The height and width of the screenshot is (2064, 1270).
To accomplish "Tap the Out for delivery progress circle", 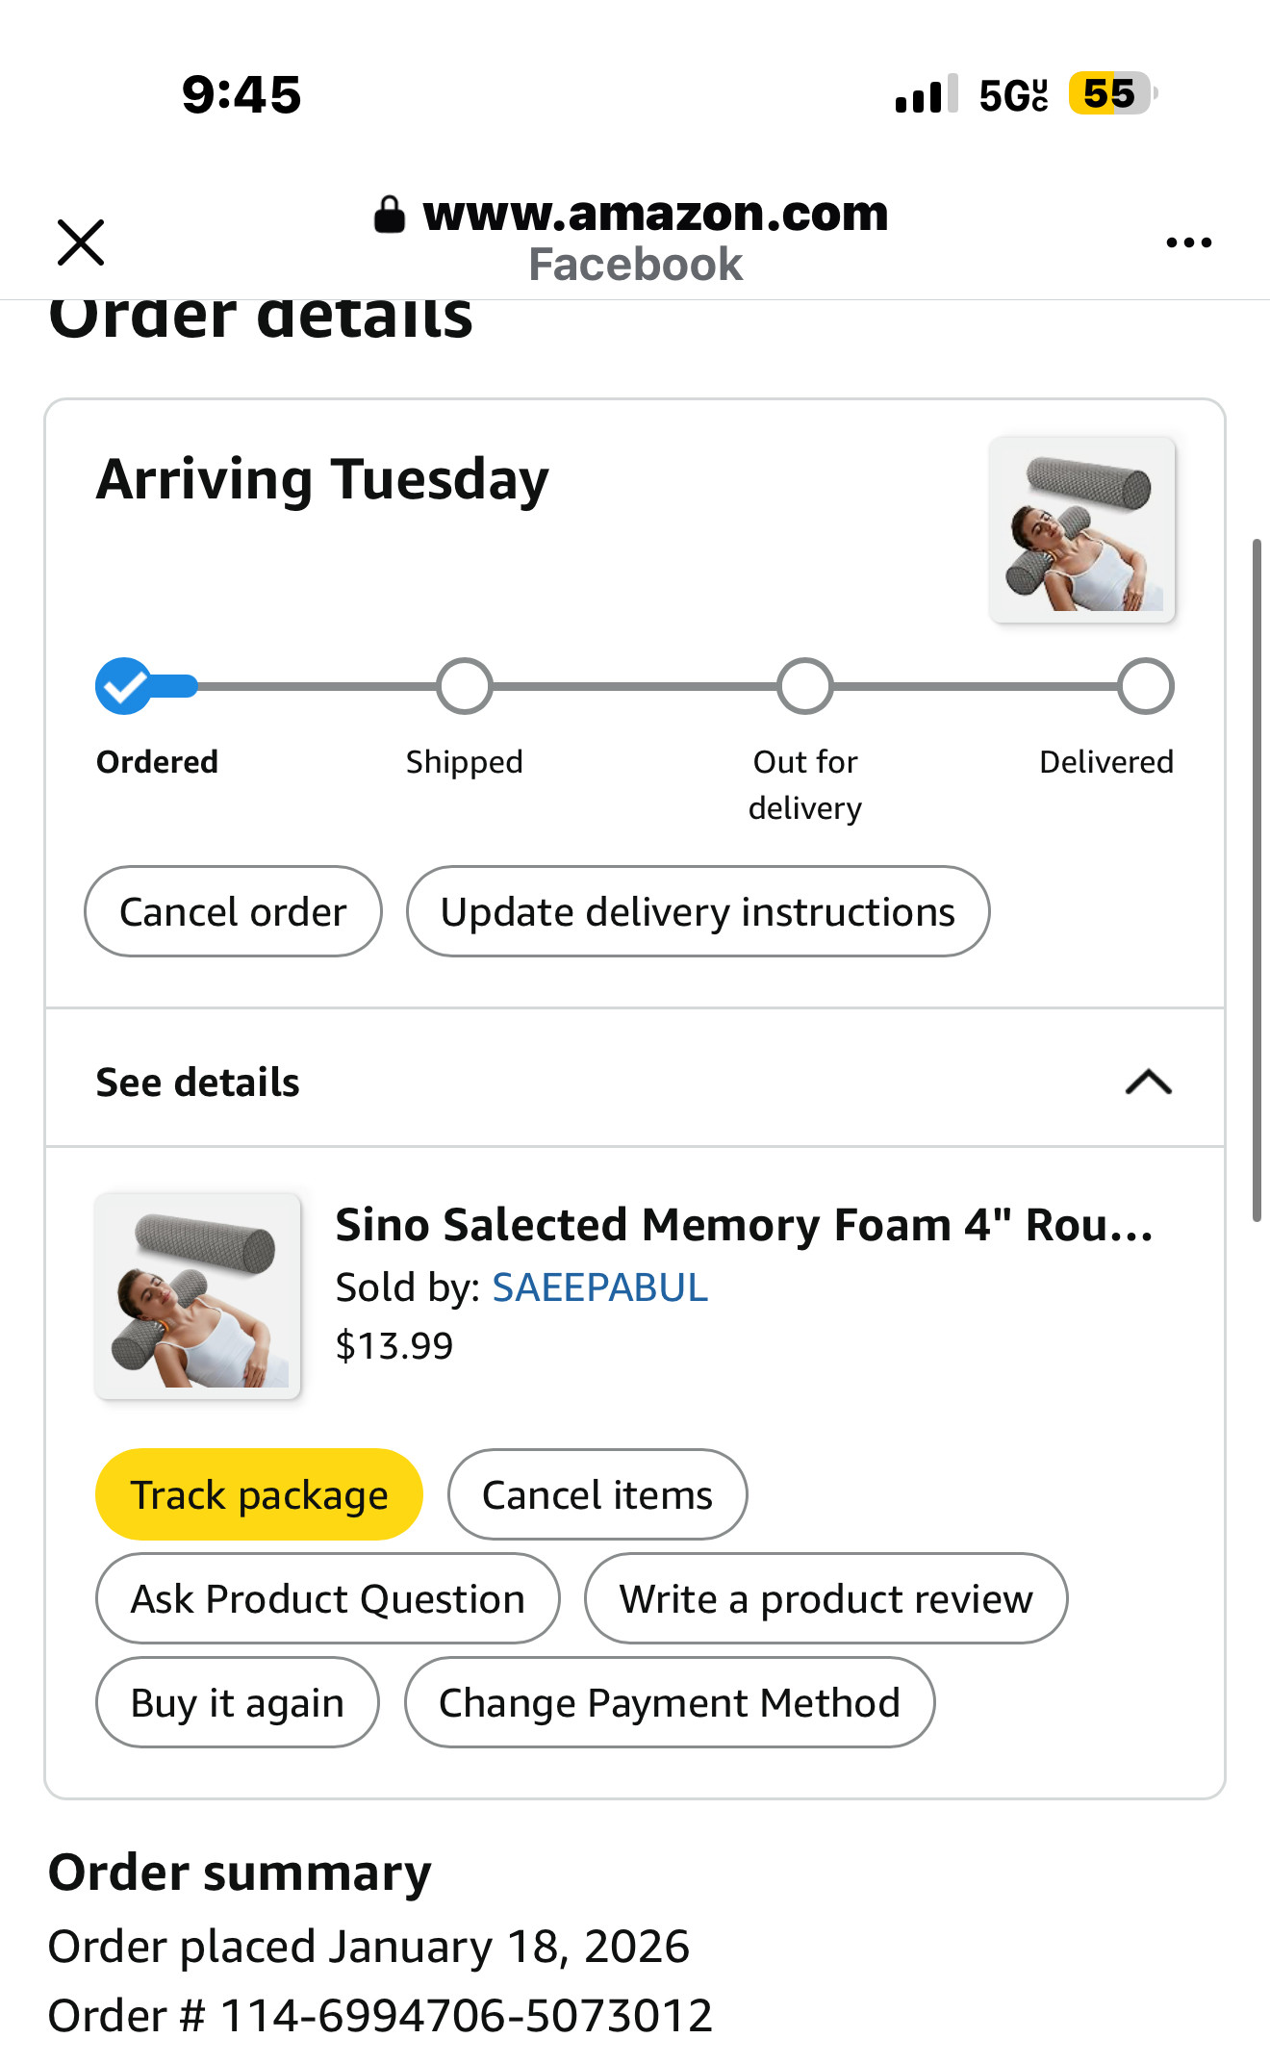I will click(x=805, y=687).
